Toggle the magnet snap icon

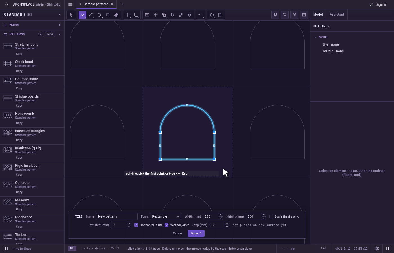[x=275, y=15]
